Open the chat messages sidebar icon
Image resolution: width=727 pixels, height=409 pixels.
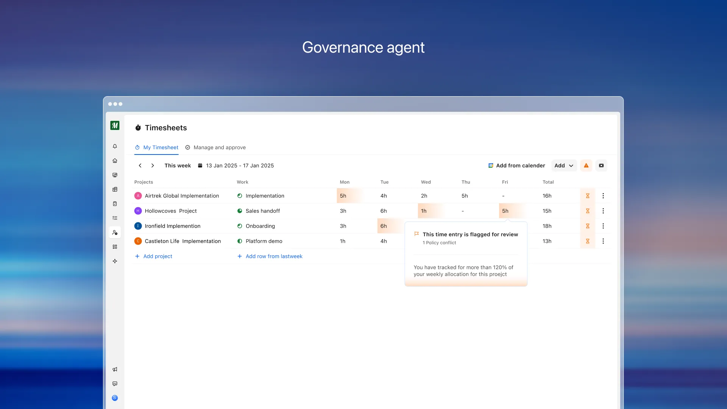click(115, 384)
